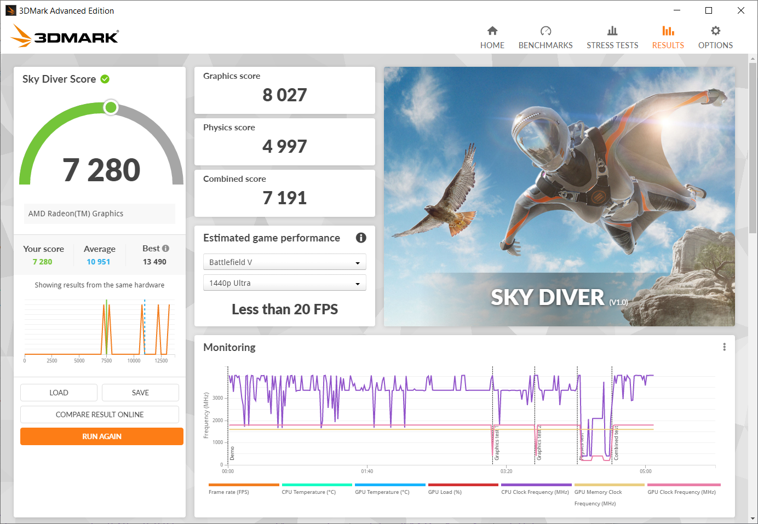Screen dimensions: 758x524
Task: Click COMPARE RESULT ONLINE button
Action: (x=100, y=414)
